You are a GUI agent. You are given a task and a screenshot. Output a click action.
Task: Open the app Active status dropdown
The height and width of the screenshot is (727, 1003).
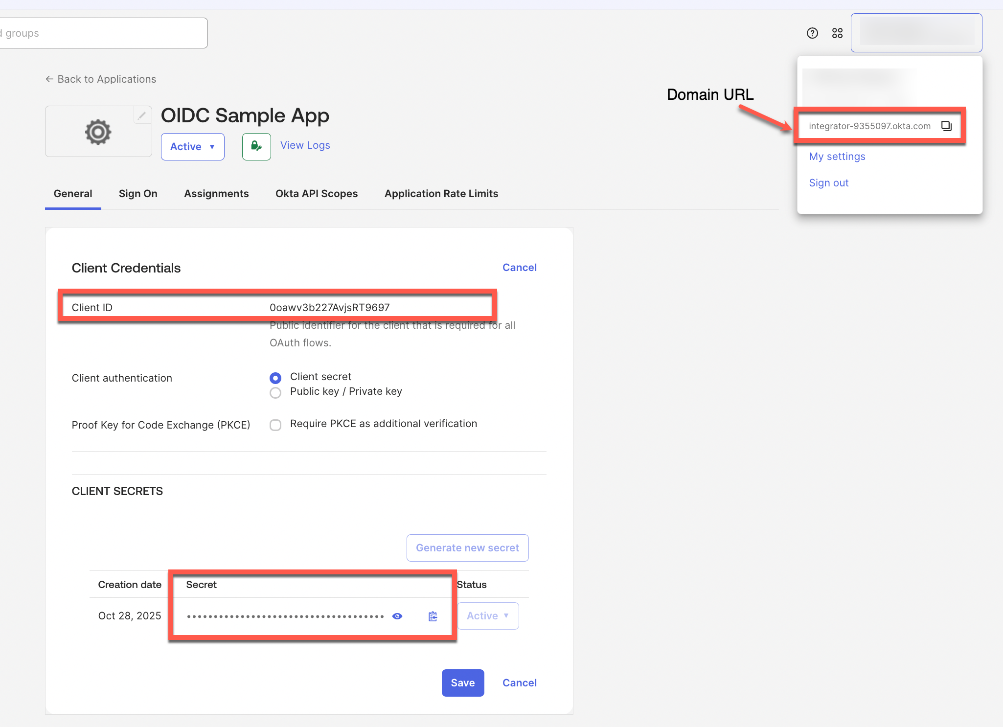(x=192, y=147)
